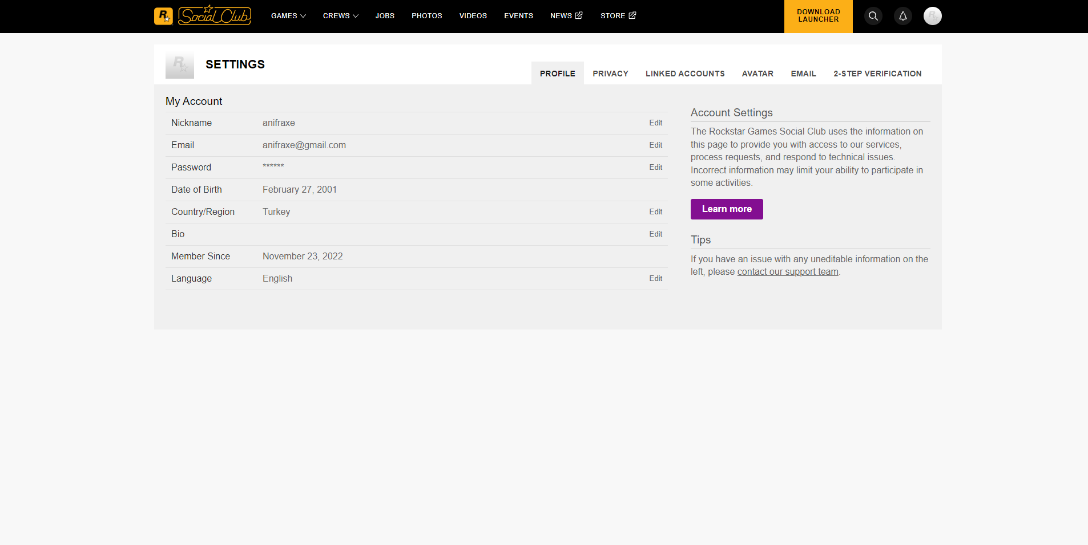Click the Learn more button

[727, 209]
